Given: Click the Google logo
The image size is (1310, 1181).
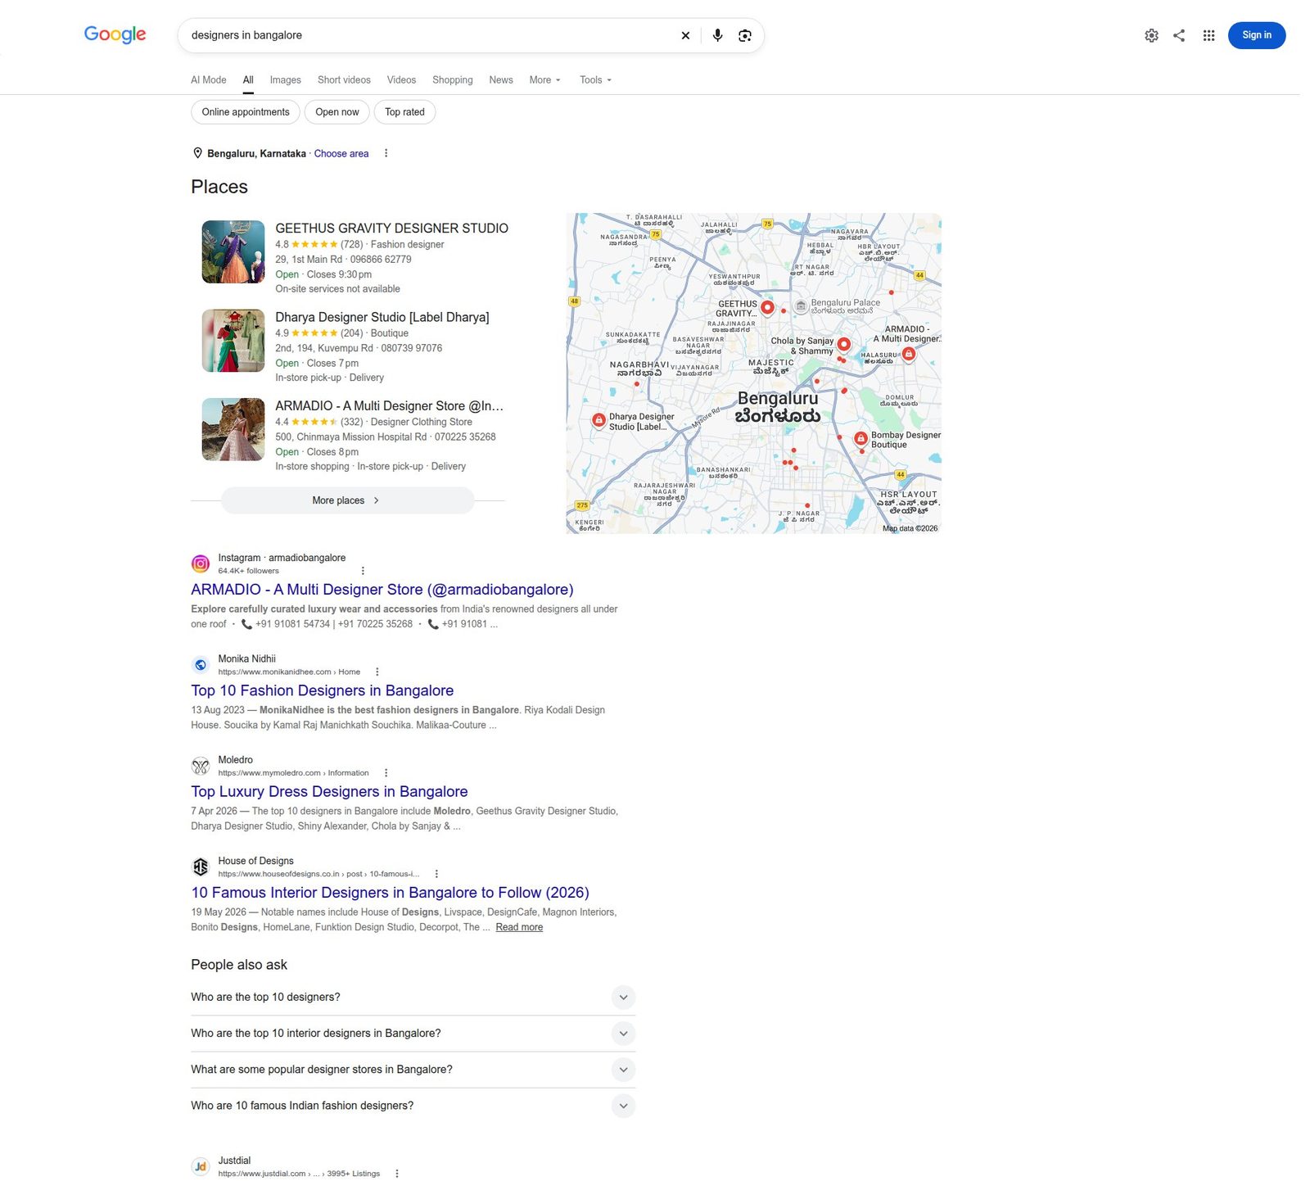Looking at the screenshot, I should [115, 34].
